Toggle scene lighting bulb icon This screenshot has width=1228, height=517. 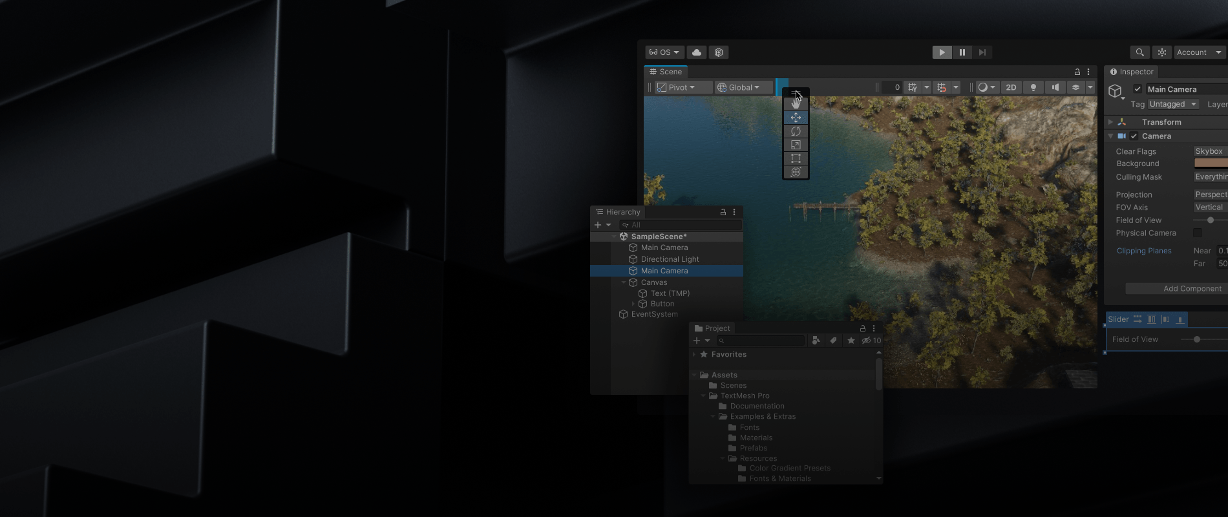tap(1033, 87)
